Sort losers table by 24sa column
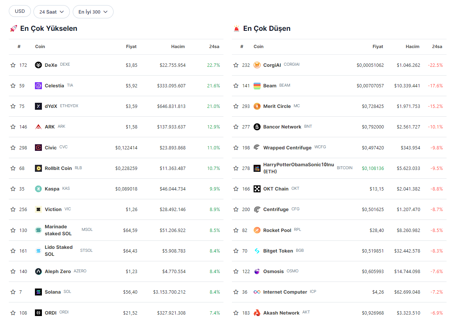Viewport: 473px width, 323px height. [437, 47]
